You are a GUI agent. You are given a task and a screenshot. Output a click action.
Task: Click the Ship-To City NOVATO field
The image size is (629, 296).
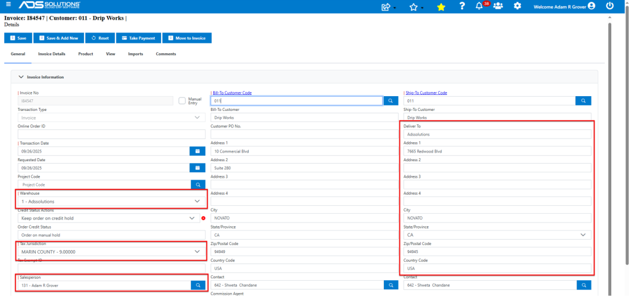(498, 218)
